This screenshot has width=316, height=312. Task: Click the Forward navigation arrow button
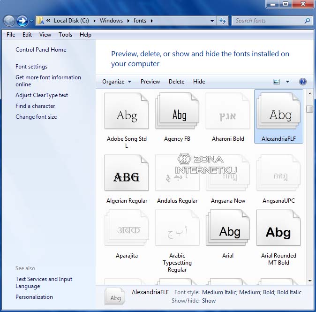[x=22, y=21]
